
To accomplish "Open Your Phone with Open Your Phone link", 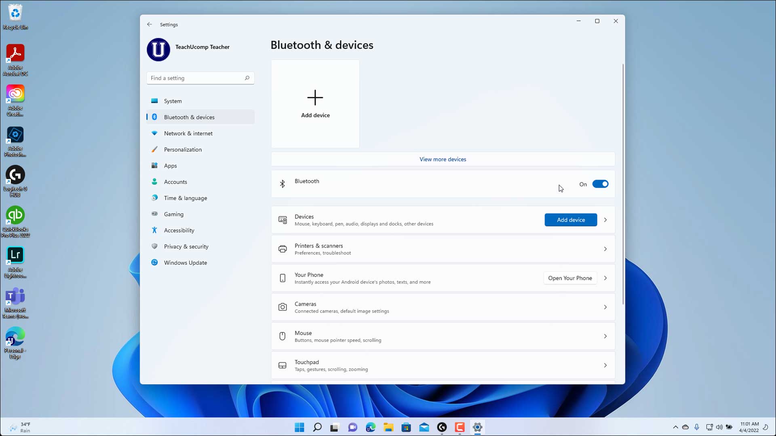I will (570, 278).
